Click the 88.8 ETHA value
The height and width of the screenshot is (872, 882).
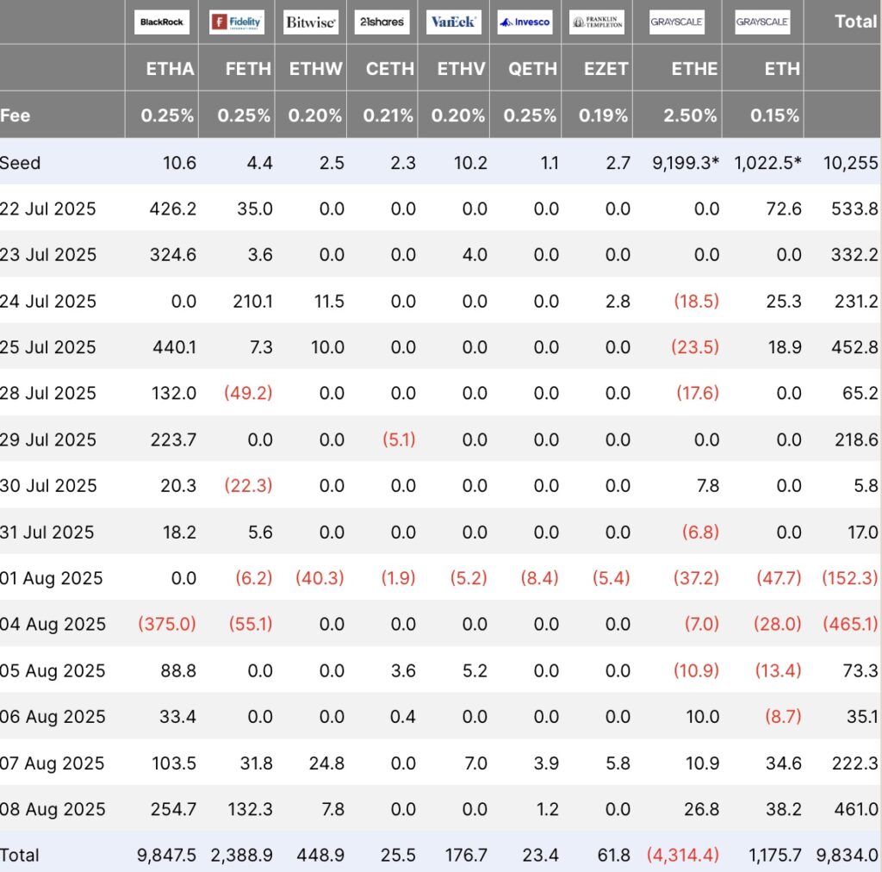click(x=178, y=671)
